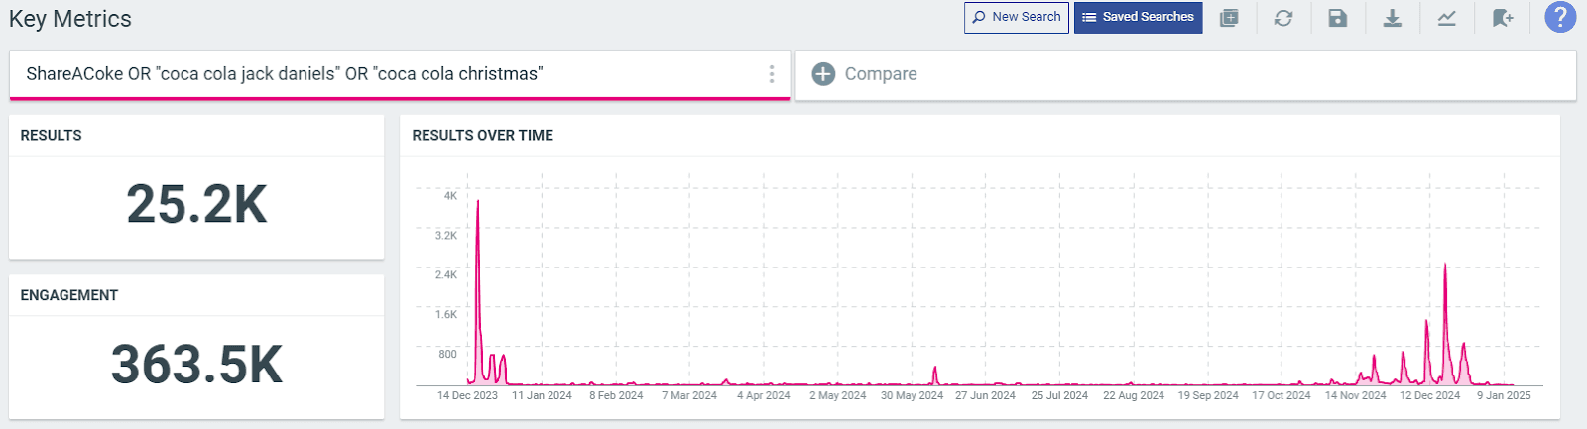Viewport: 1587px width, 429px height.
Task: Click the 25 Jul 2024 axis label
Action: (x=1059, y=396)
